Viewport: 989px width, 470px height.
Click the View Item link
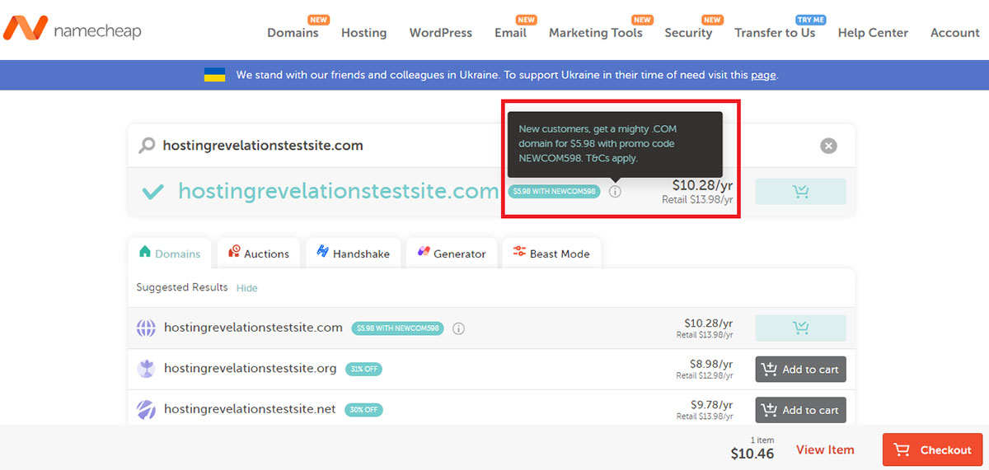(825, 449)
